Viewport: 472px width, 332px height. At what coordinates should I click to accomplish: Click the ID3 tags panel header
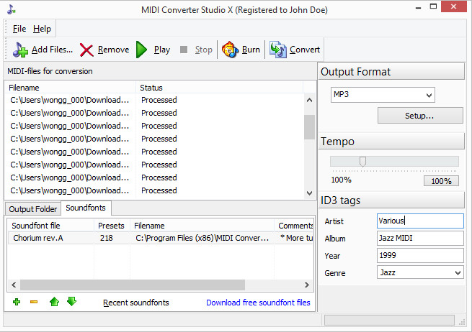pos(391,200)
